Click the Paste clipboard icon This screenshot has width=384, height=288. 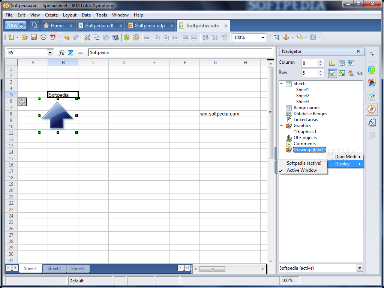106,37
